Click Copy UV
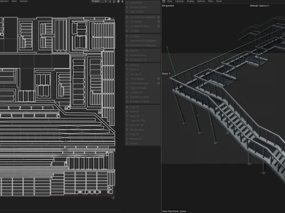Screen dimensions: 285x213 tap(142, 107)
